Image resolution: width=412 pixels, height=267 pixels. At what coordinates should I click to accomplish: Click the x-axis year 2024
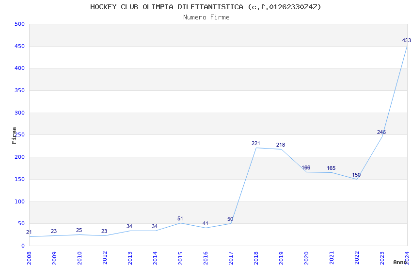tap(407, 258)
